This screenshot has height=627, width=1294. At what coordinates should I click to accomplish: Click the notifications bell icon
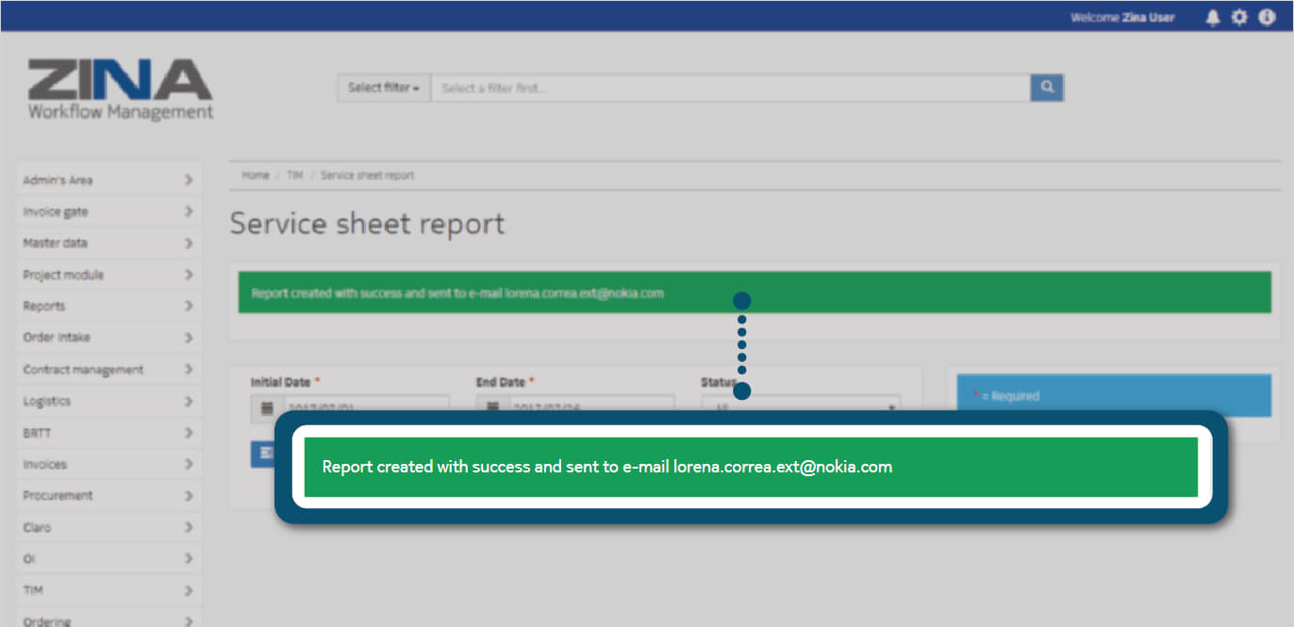(1213, 18)
